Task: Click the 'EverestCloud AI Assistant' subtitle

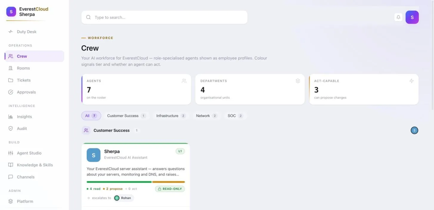Action: [126, 158]
